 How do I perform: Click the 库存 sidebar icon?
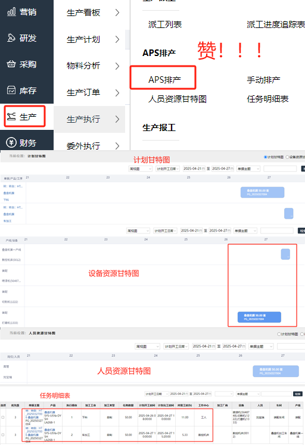click(11, 90)
